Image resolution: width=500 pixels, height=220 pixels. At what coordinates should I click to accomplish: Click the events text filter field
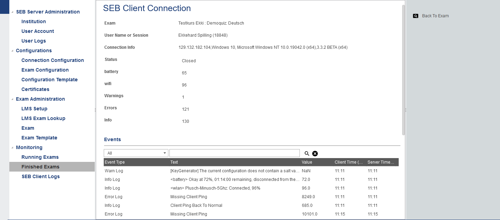pyautogui.click(x=234, y=153)
